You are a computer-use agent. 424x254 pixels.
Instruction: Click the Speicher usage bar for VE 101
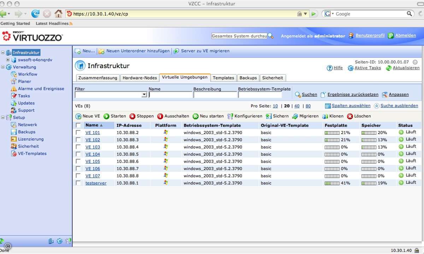click(x=369, y=133)
